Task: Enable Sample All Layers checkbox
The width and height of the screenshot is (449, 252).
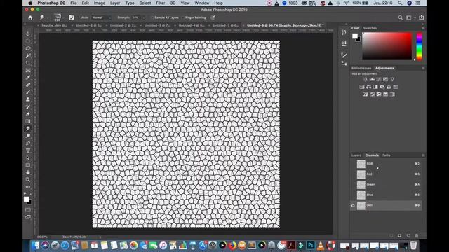Action: tap(152, 17)
